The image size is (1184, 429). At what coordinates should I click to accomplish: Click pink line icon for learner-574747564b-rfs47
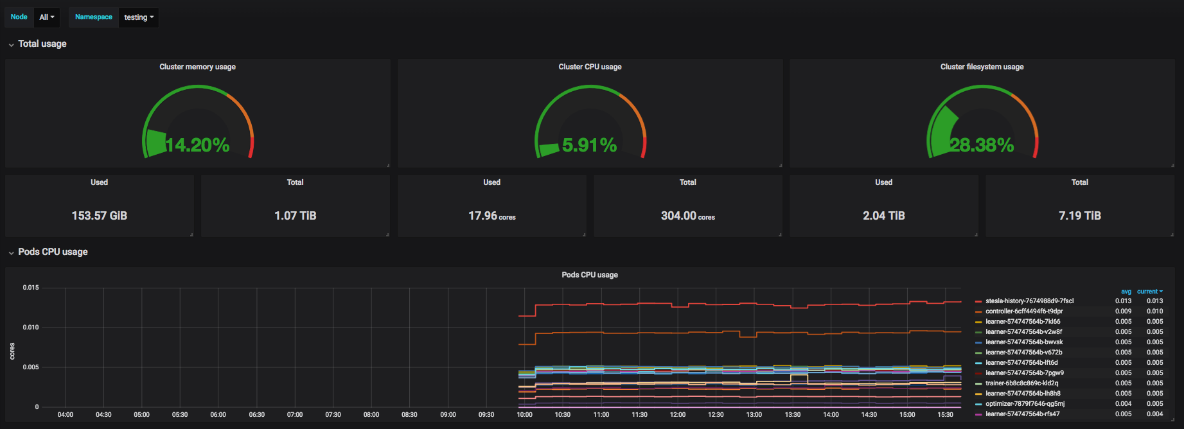[978, 414]
